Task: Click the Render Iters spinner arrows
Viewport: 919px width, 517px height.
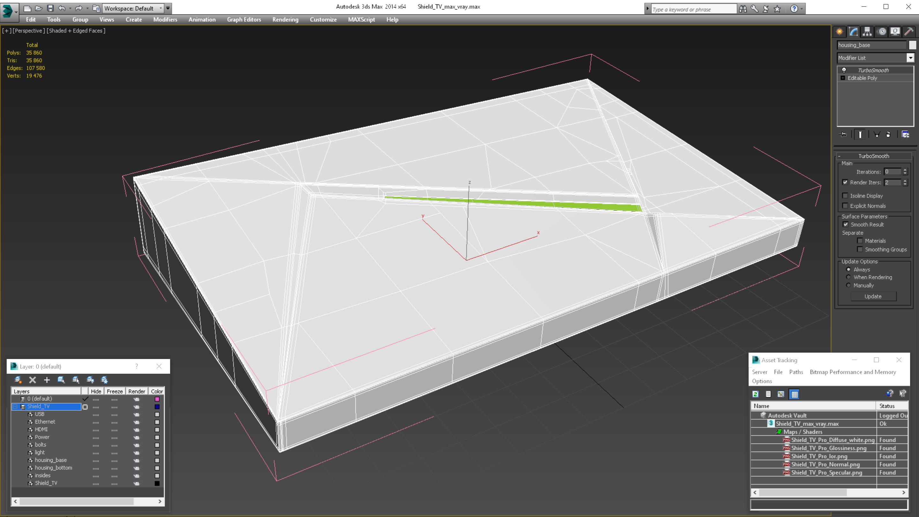Action: coord(905,182)
